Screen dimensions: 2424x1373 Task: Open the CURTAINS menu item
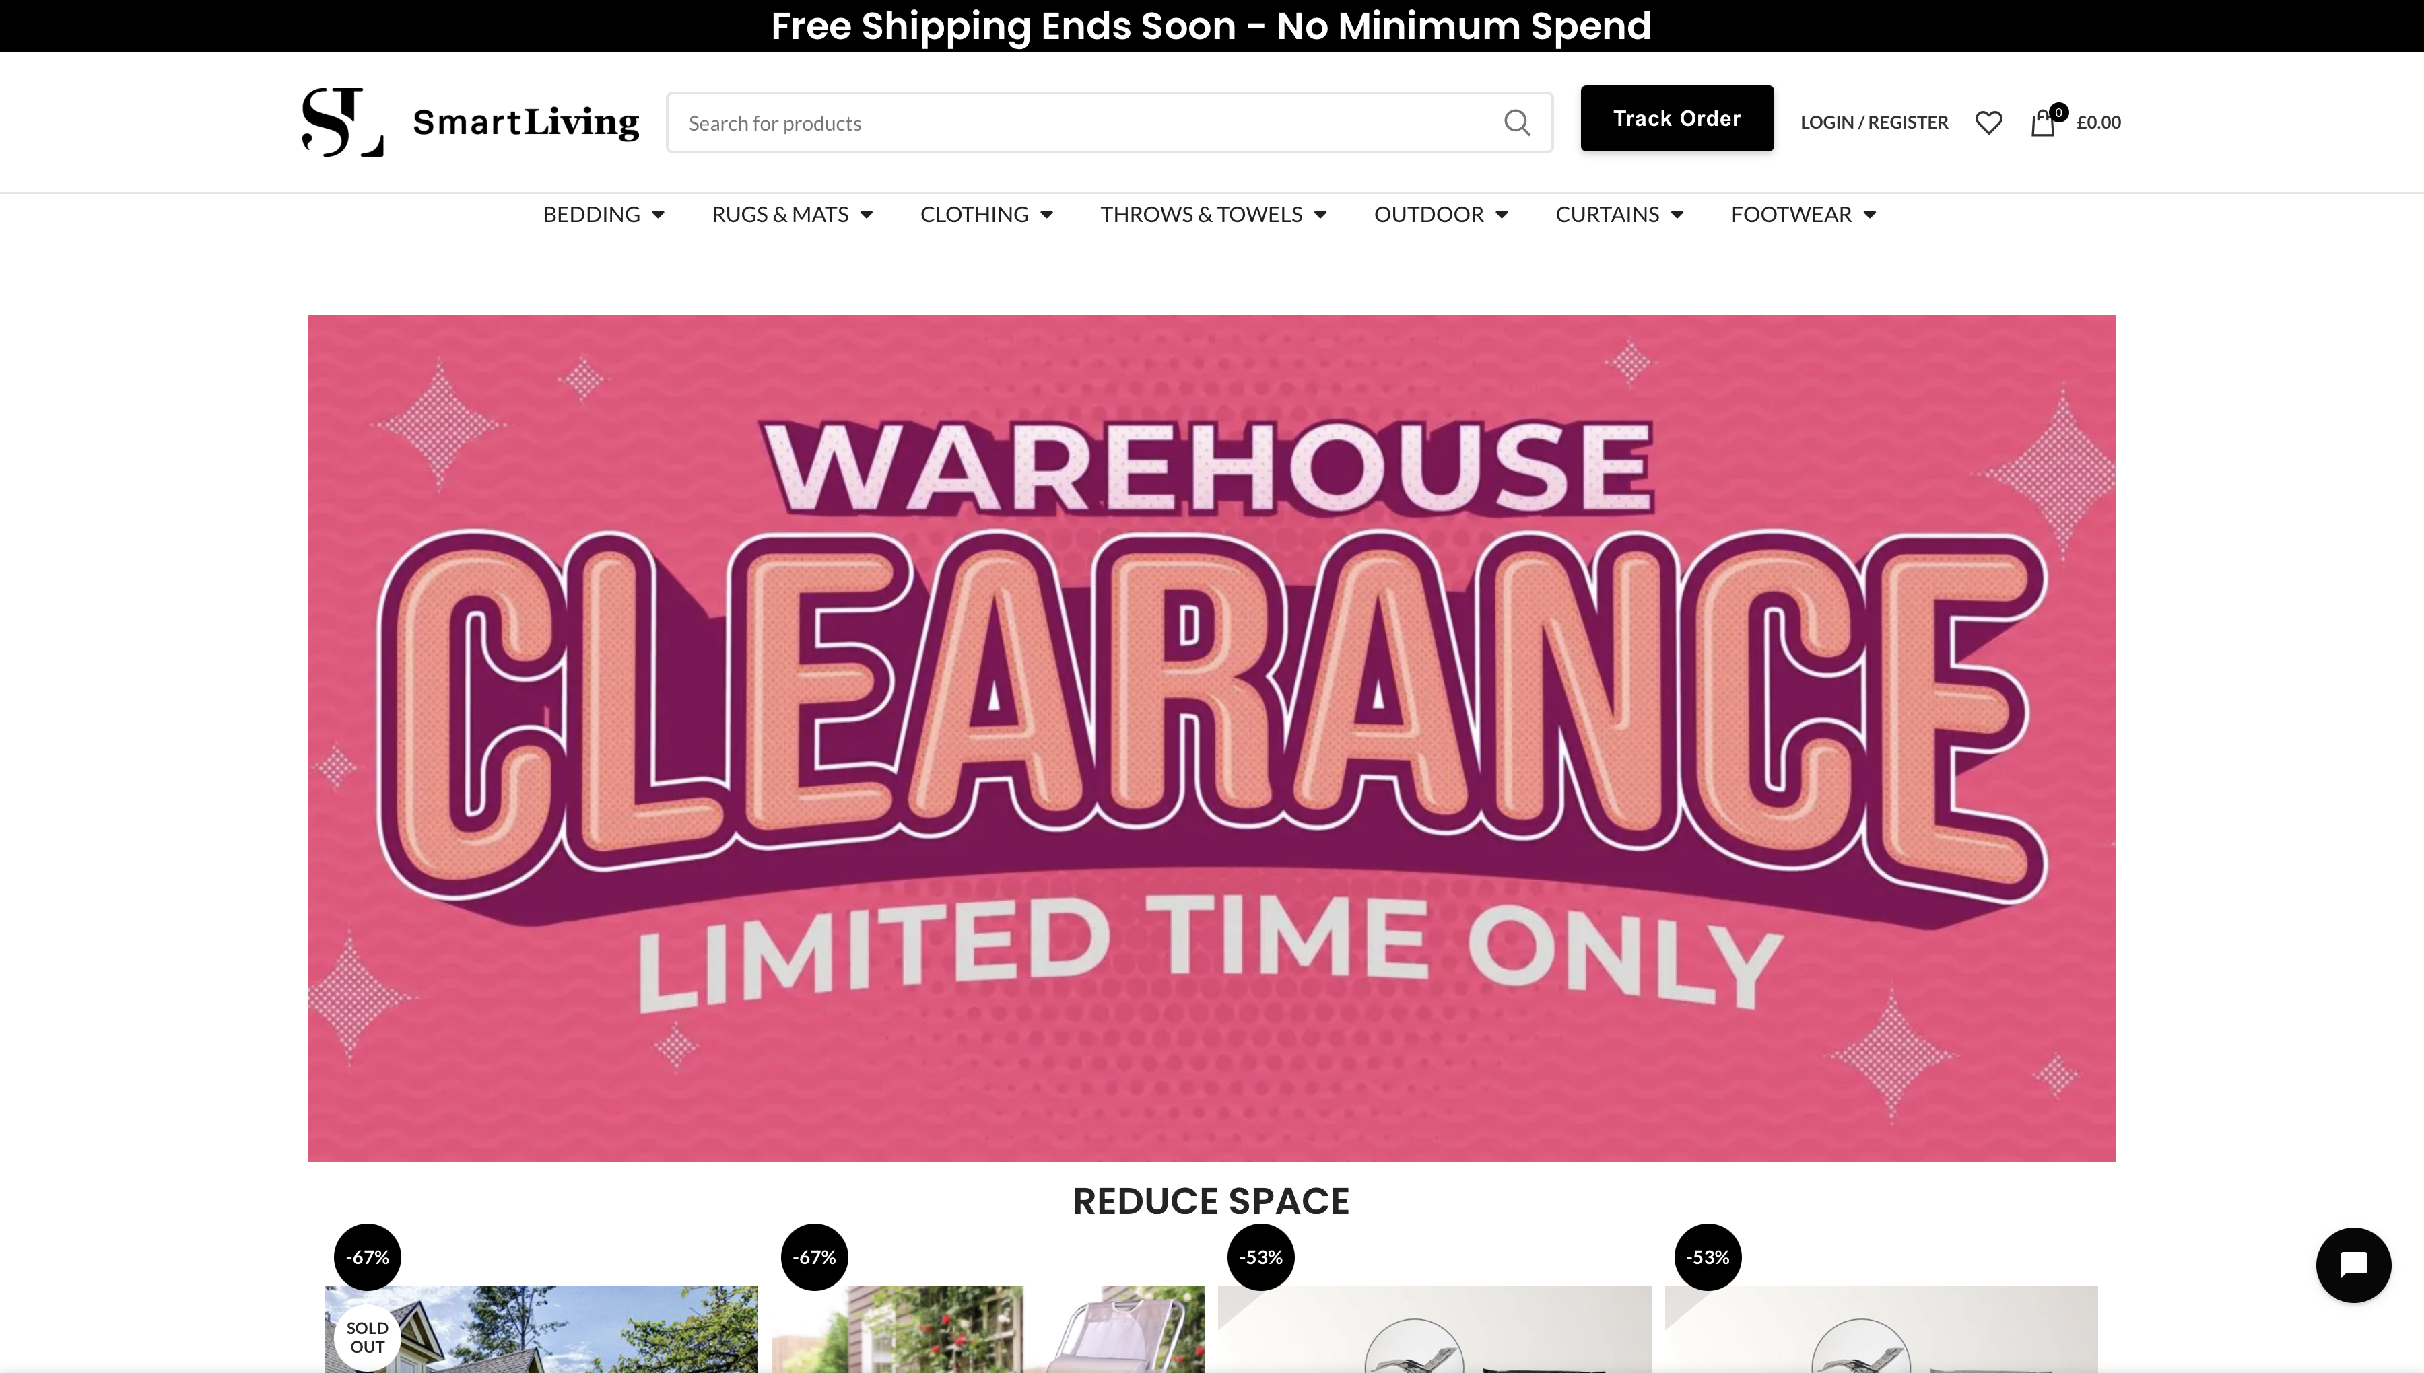tap(1607, 215)
